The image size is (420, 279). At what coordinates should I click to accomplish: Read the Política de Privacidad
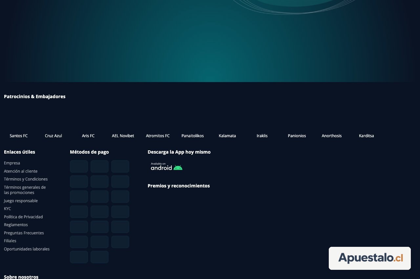23,217
